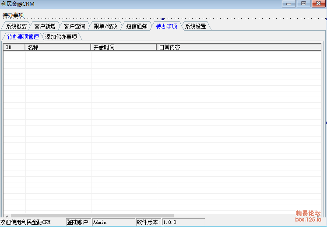Click the 日常内容 column header

pos(239,47)
